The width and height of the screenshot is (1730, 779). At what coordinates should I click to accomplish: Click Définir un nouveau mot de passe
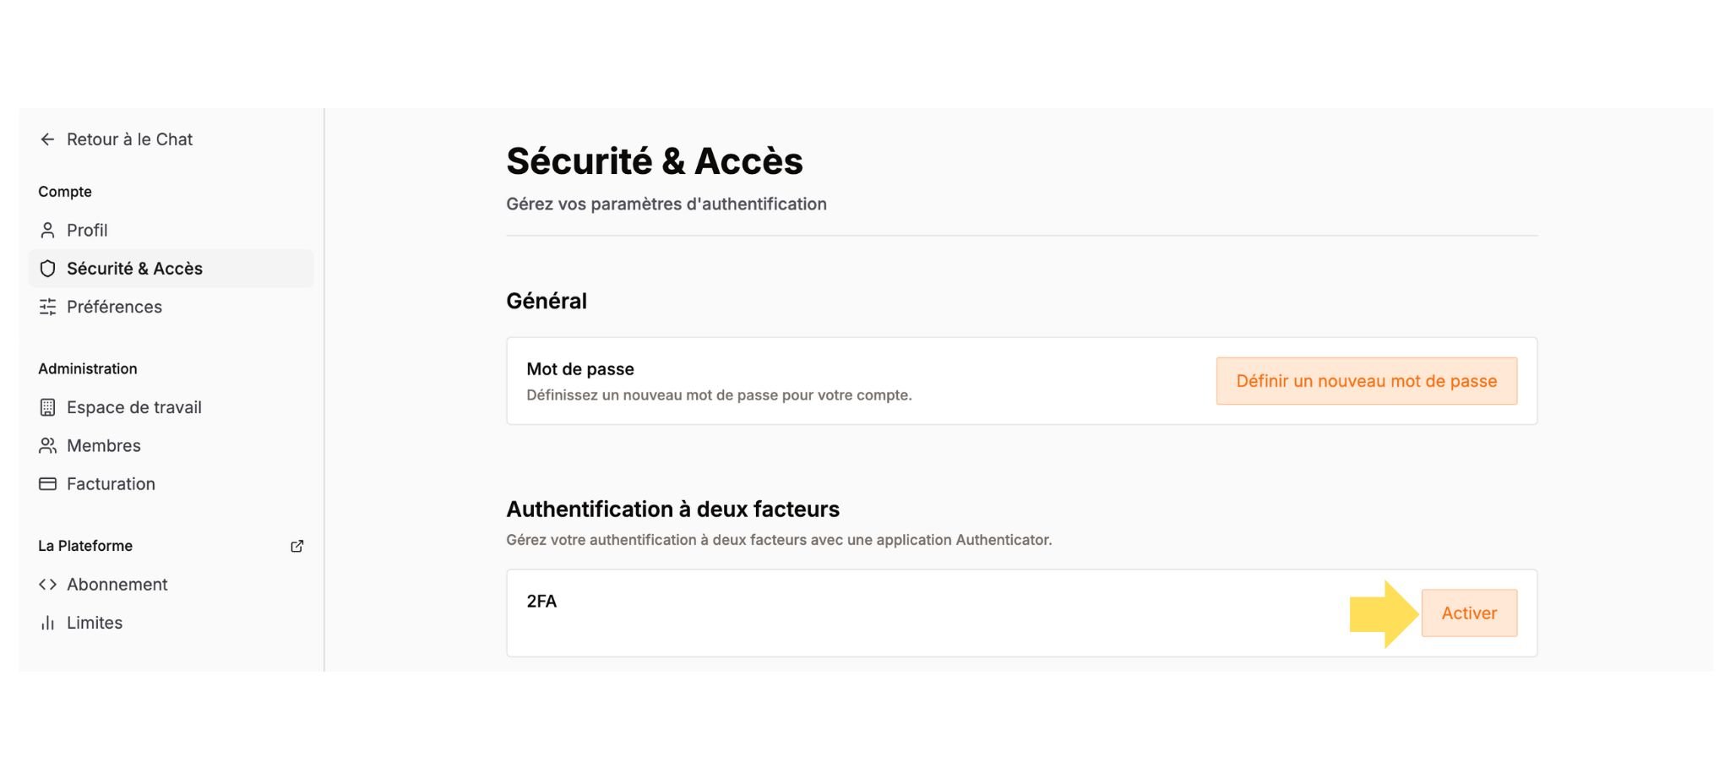pos(1366,380)
